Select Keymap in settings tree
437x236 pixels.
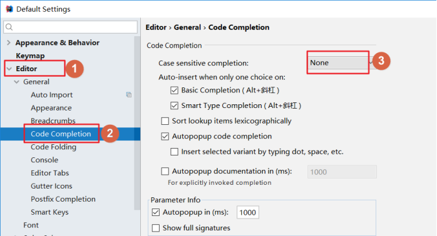click(30, 56)
